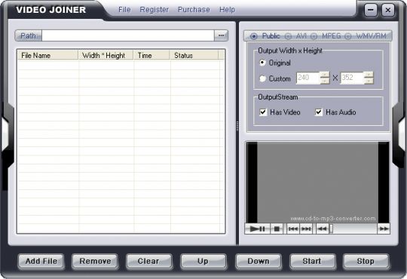Decrease custom width spinner value
Screen dimensions: 407x279
point(325,81)
